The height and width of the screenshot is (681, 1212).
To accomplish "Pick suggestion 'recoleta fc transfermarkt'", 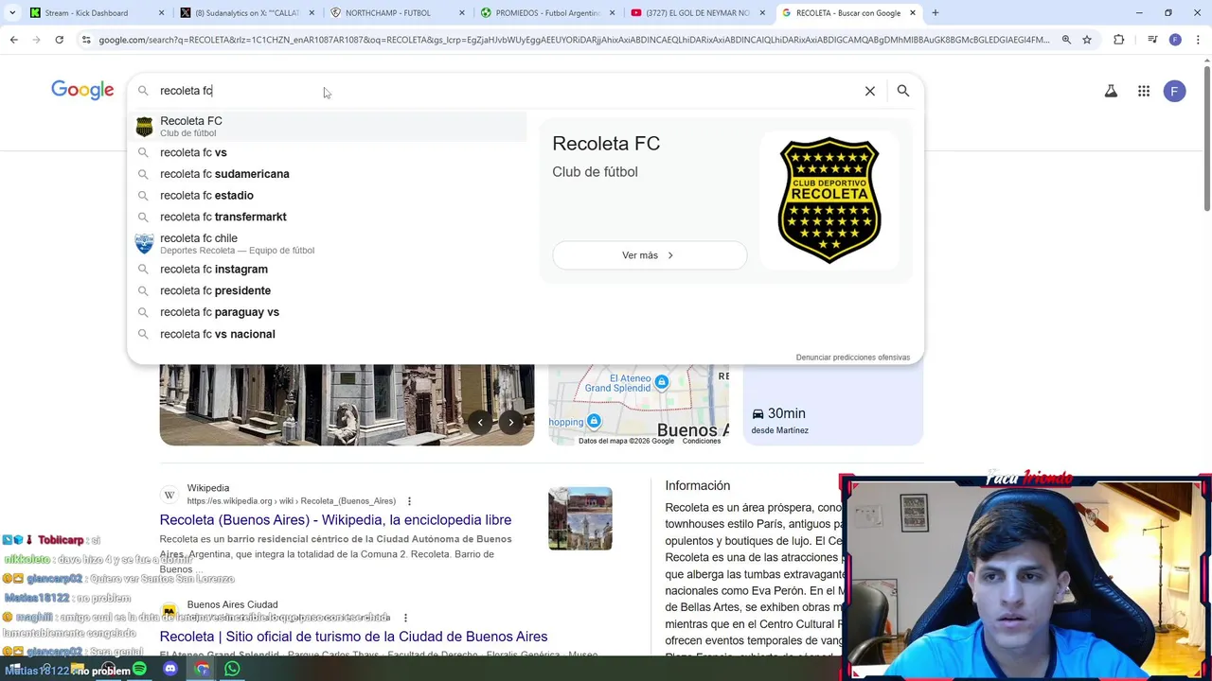I will click(x=329, y=217).
